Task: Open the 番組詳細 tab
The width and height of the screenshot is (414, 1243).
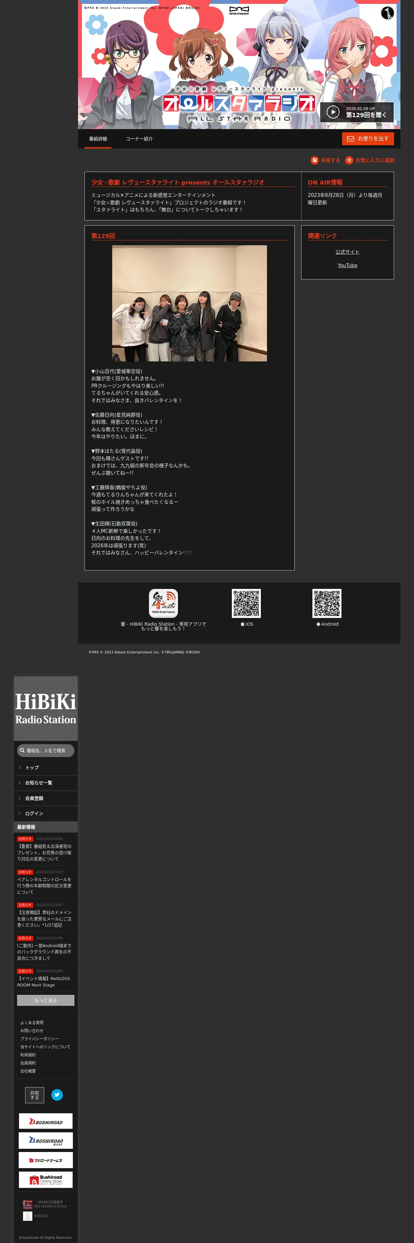Action: tap(98, 139)
